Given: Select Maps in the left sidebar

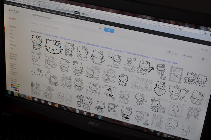Looking at the screenshot, I should coord(11,34).
